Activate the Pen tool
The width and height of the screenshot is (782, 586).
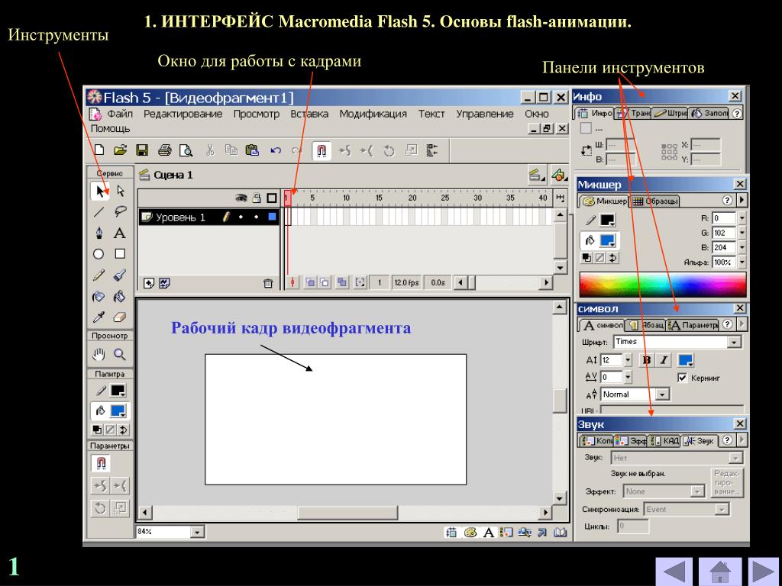point(99,233)
